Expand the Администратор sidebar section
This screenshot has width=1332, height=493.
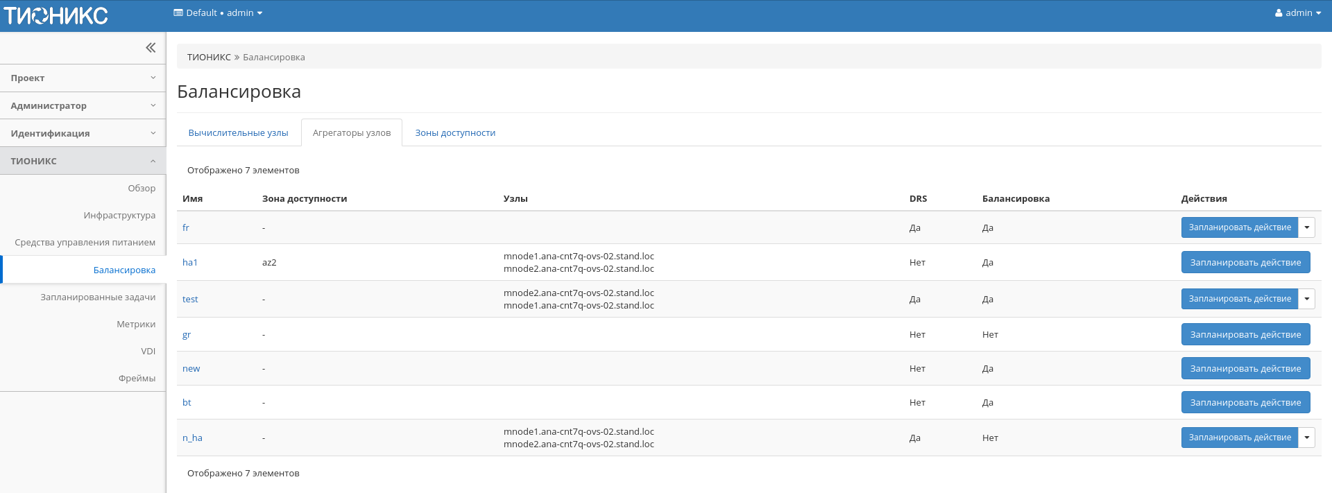click(83, 106)
